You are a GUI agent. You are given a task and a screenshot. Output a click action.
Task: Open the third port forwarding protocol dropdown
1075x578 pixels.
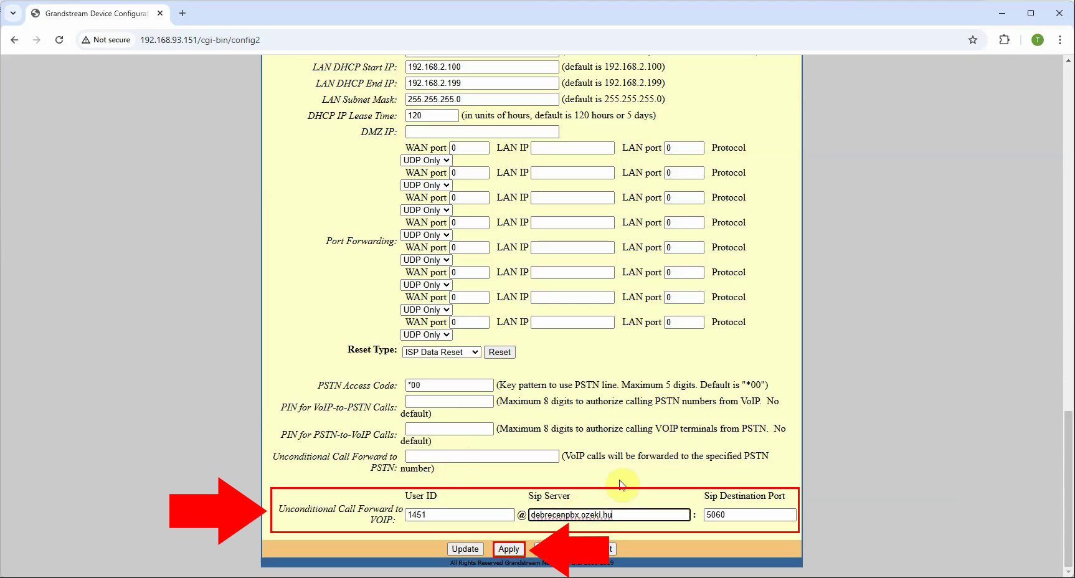[426, 210]
